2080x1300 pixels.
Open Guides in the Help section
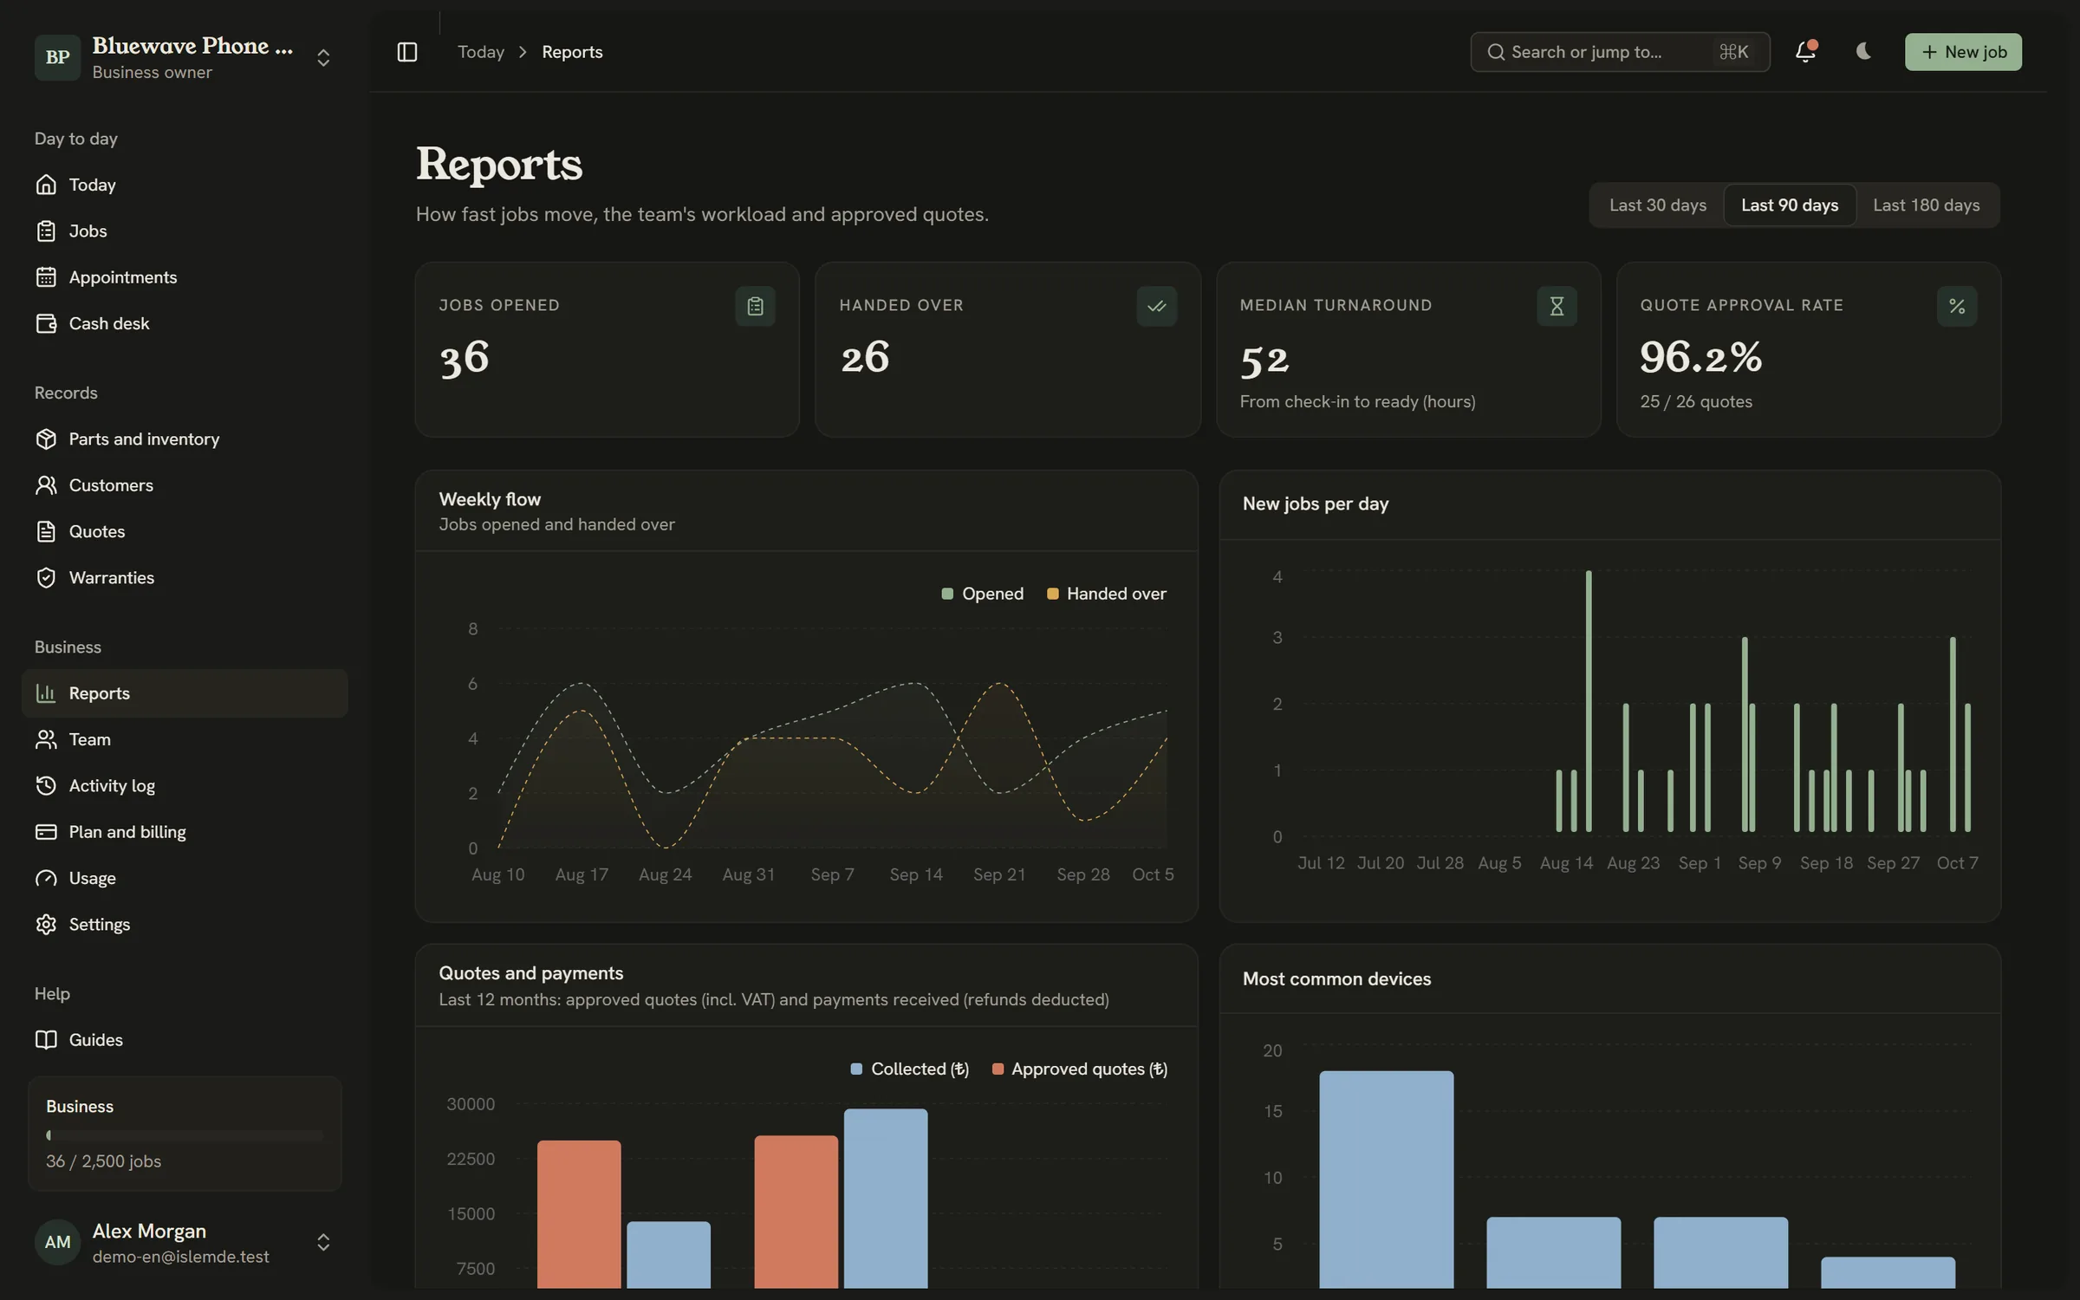pyautogui.click(x=185, y=1040)
